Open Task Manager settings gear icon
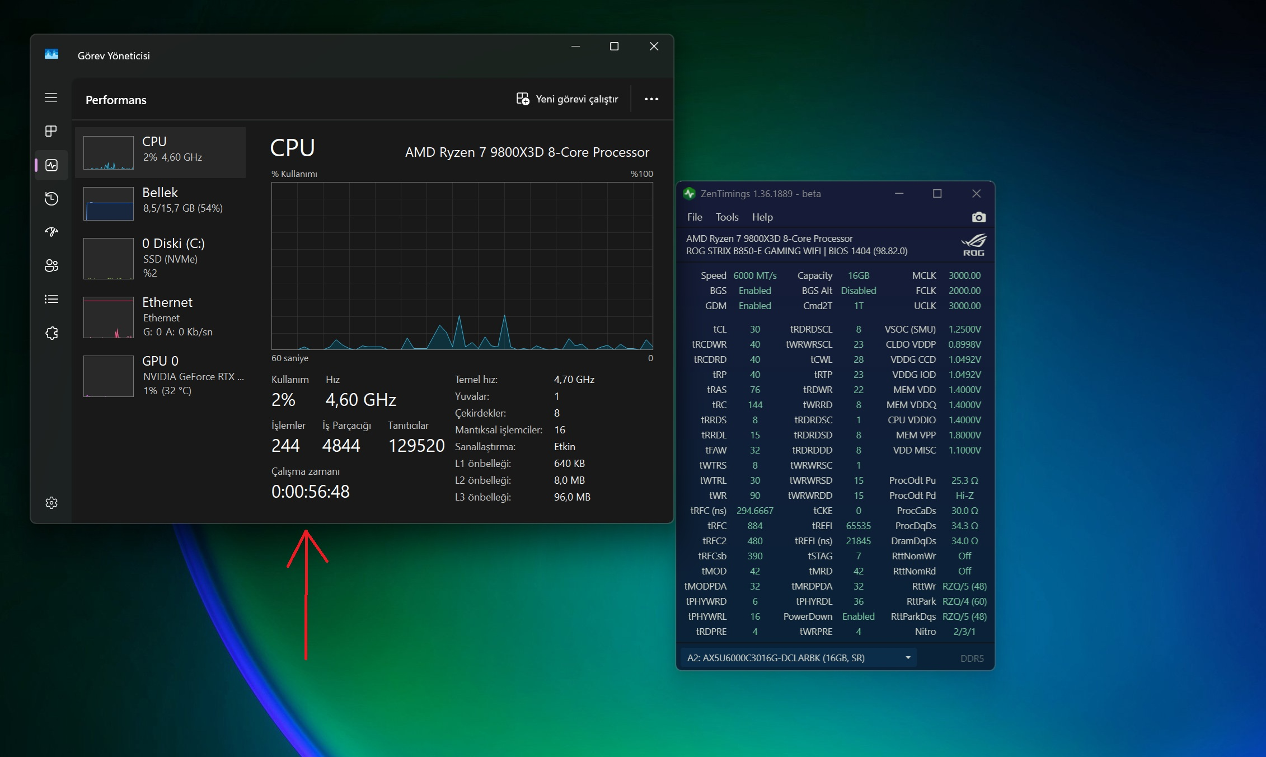This screenshot has height=757, width=1266. [x=51, y=503]
